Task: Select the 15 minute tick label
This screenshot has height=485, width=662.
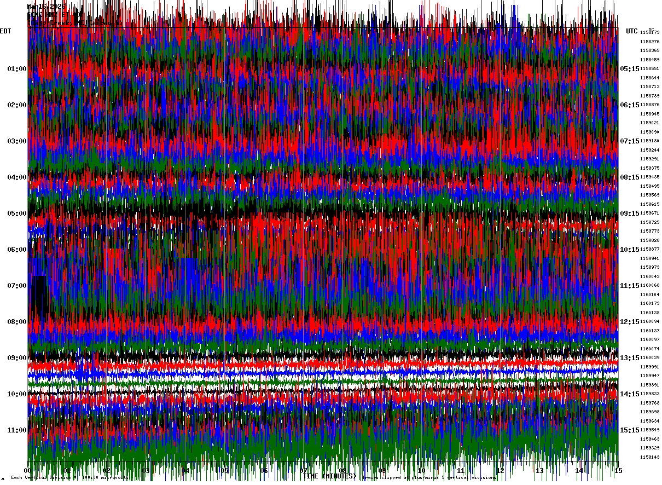Action: click(618, 471)
